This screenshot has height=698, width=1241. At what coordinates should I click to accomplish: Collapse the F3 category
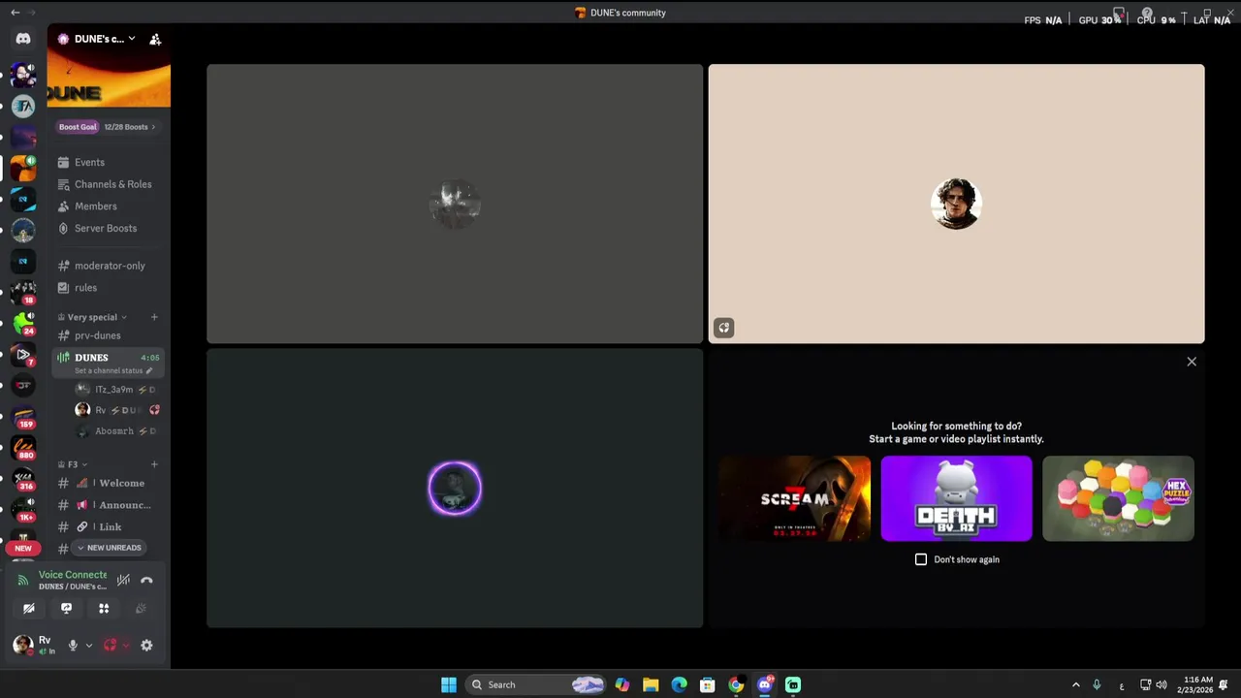(x=73, y=464)
